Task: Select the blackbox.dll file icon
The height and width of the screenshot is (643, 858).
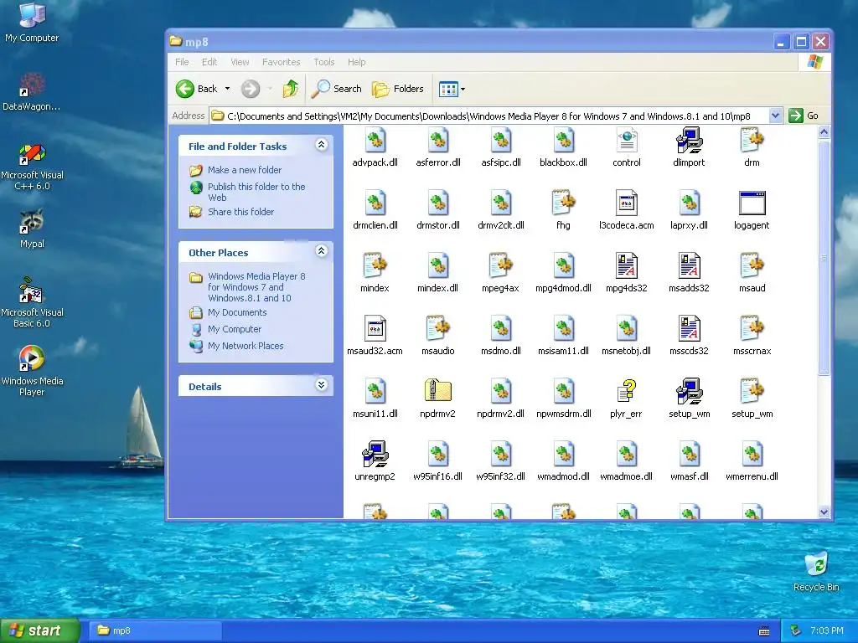Action: coord(563,140)
